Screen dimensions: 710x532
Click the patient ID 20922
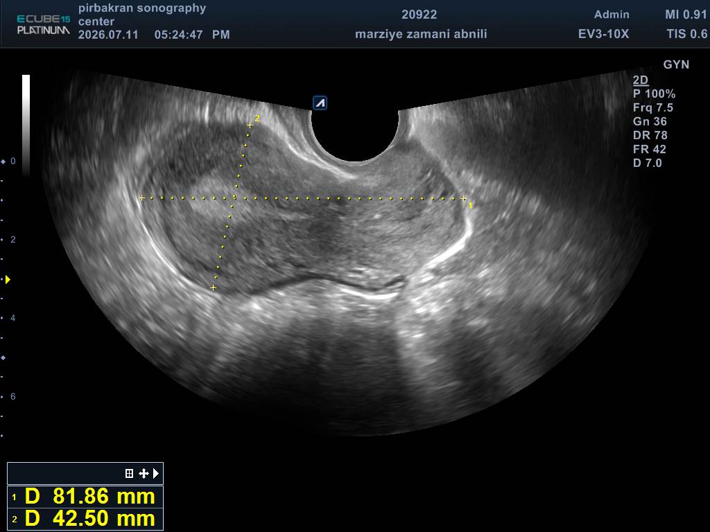click(x=419, y=15)
